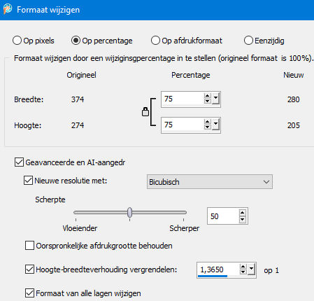Toggle Nieuwe resolutie met checkbox
This screenshot has width=314, height=301.
[28, 181]
